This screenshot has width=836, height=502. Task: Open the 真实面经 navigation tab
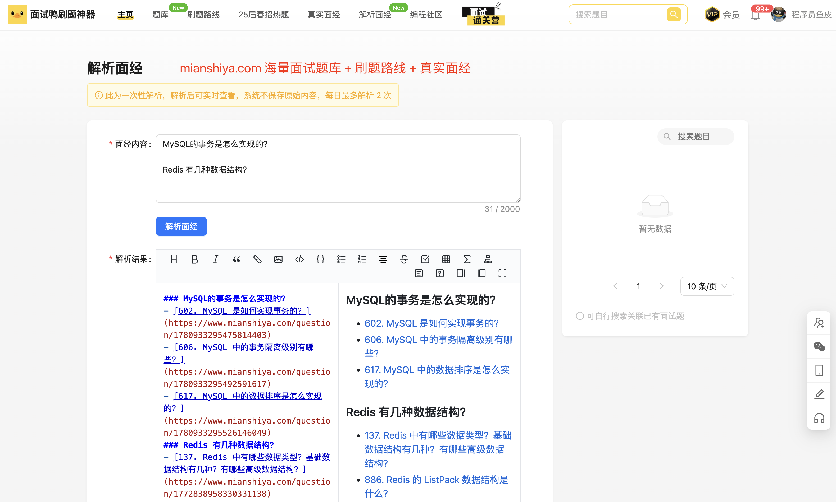[324, 15]
